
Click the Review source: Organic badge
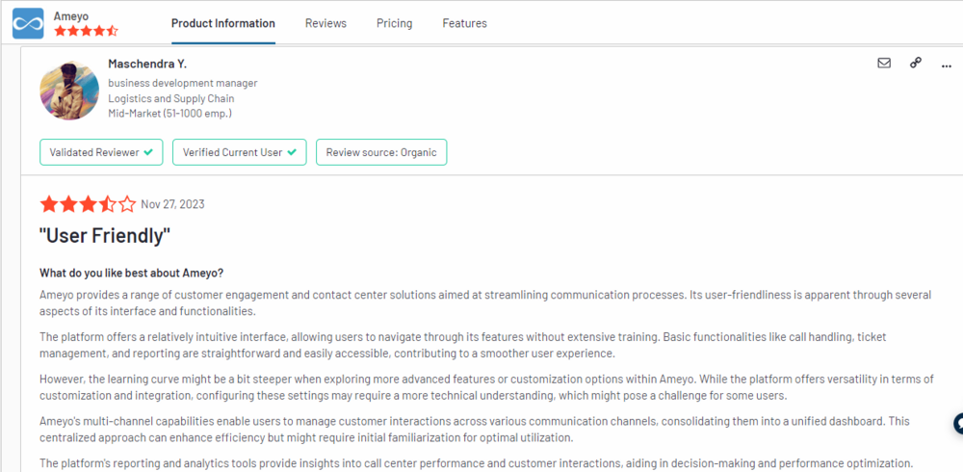[381, 152]
